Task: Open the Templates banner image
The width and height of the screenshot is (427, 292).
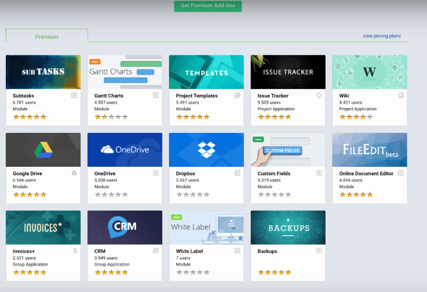Action: (x=206, y=72)
